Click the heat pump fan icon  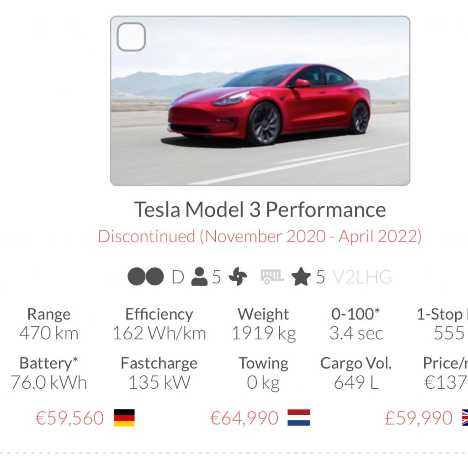click(x=238, y=277)
